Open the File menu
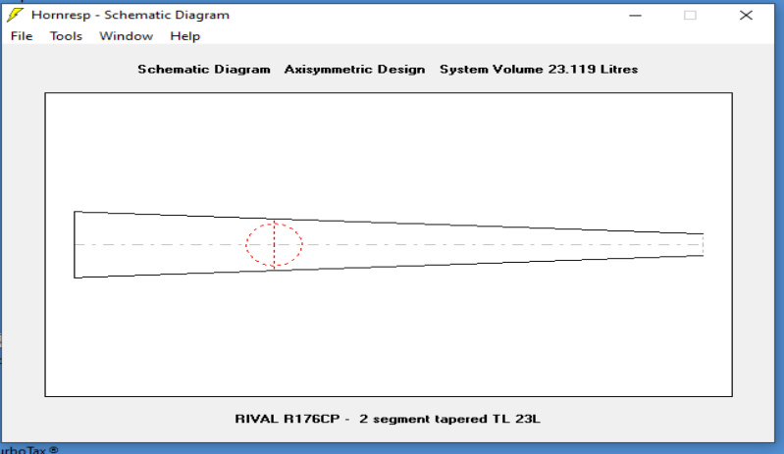Viewport: 784px width, 454px height. [22, 36]
